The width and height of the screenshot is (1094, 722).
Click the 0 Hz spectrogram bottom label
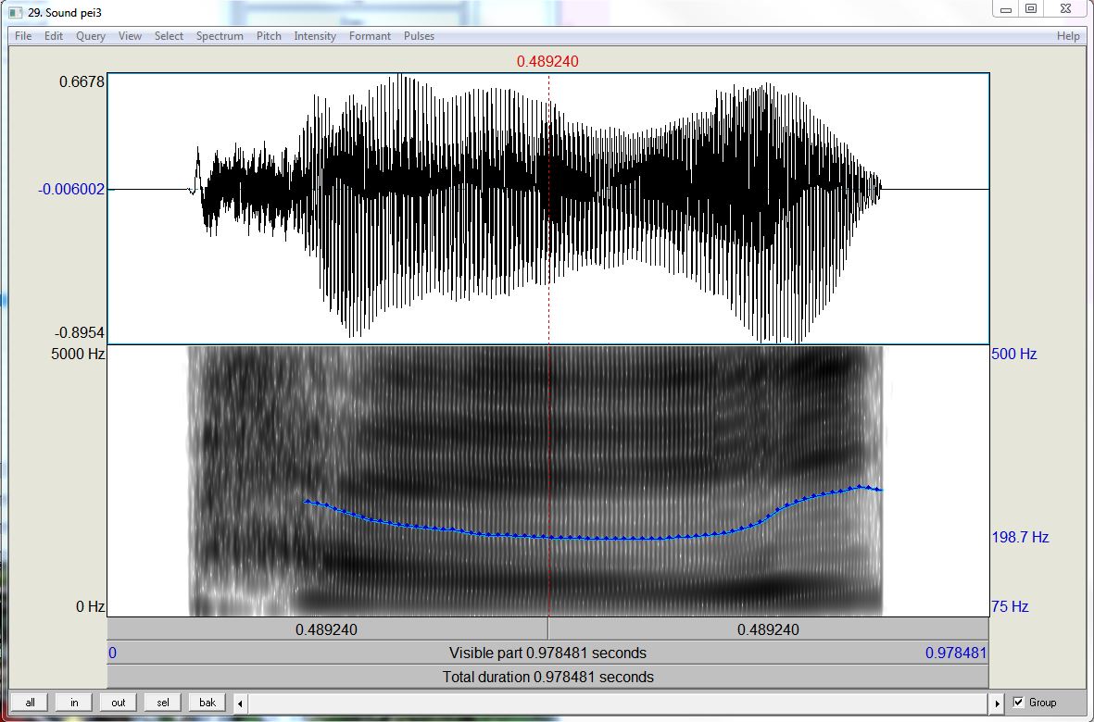pos(90,607)
